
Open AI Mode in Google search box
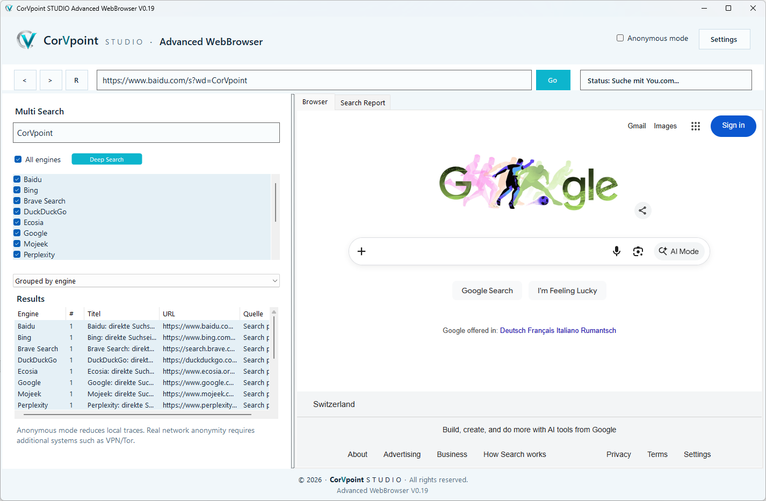pyautogui.click(x=679, y=251)
